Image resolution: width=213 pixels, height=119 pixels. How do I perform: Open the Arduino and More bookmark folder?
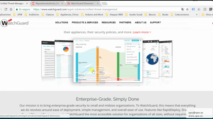pyautogui.click(x=92, y=15)
